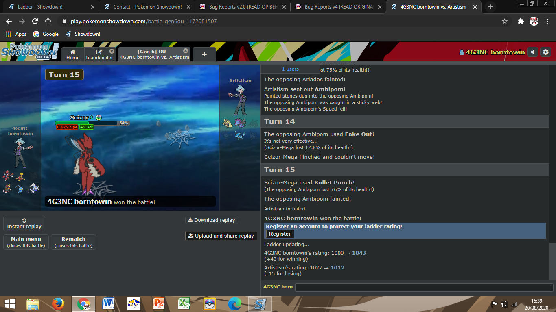The image size is (556, 312).
Task: Open the Showdown! bookmark
Action: coord(83,34)
